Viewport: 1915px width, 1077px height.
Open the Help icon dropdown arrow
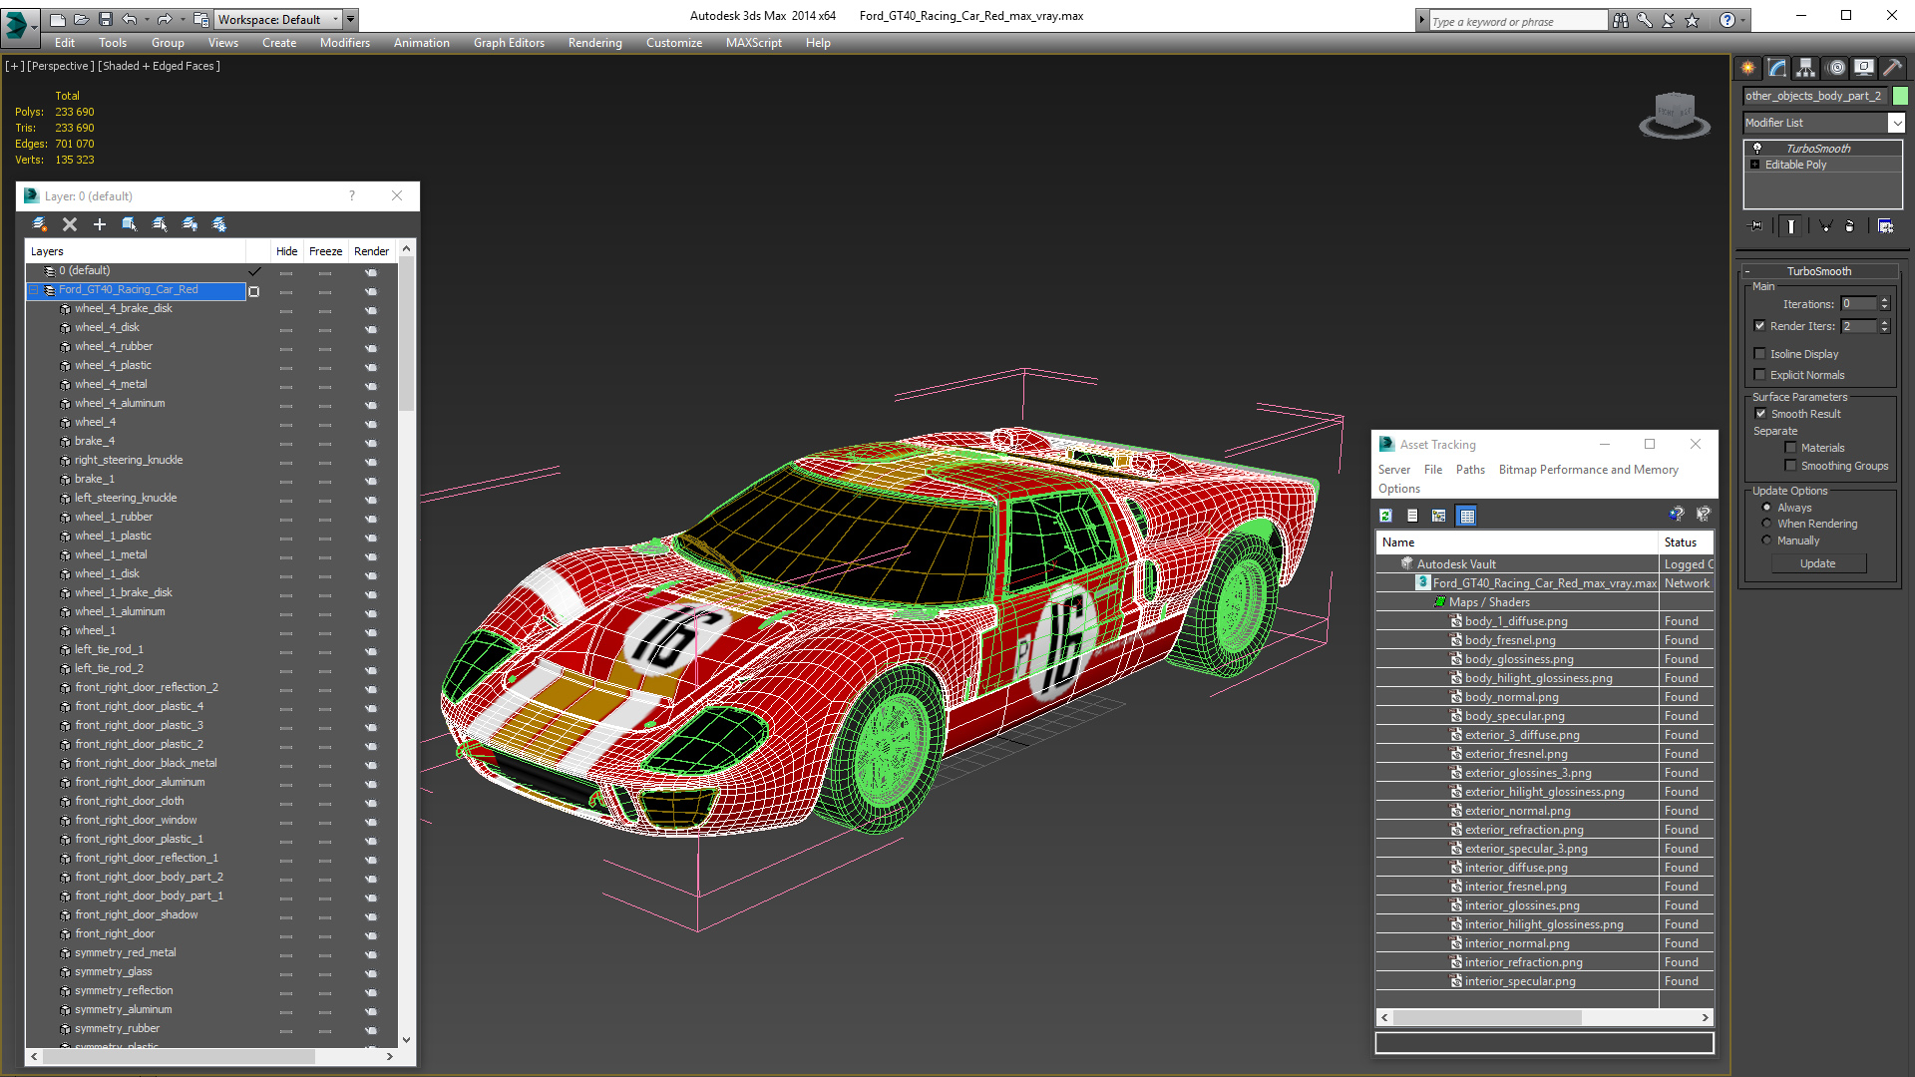tap(1743, 20)
